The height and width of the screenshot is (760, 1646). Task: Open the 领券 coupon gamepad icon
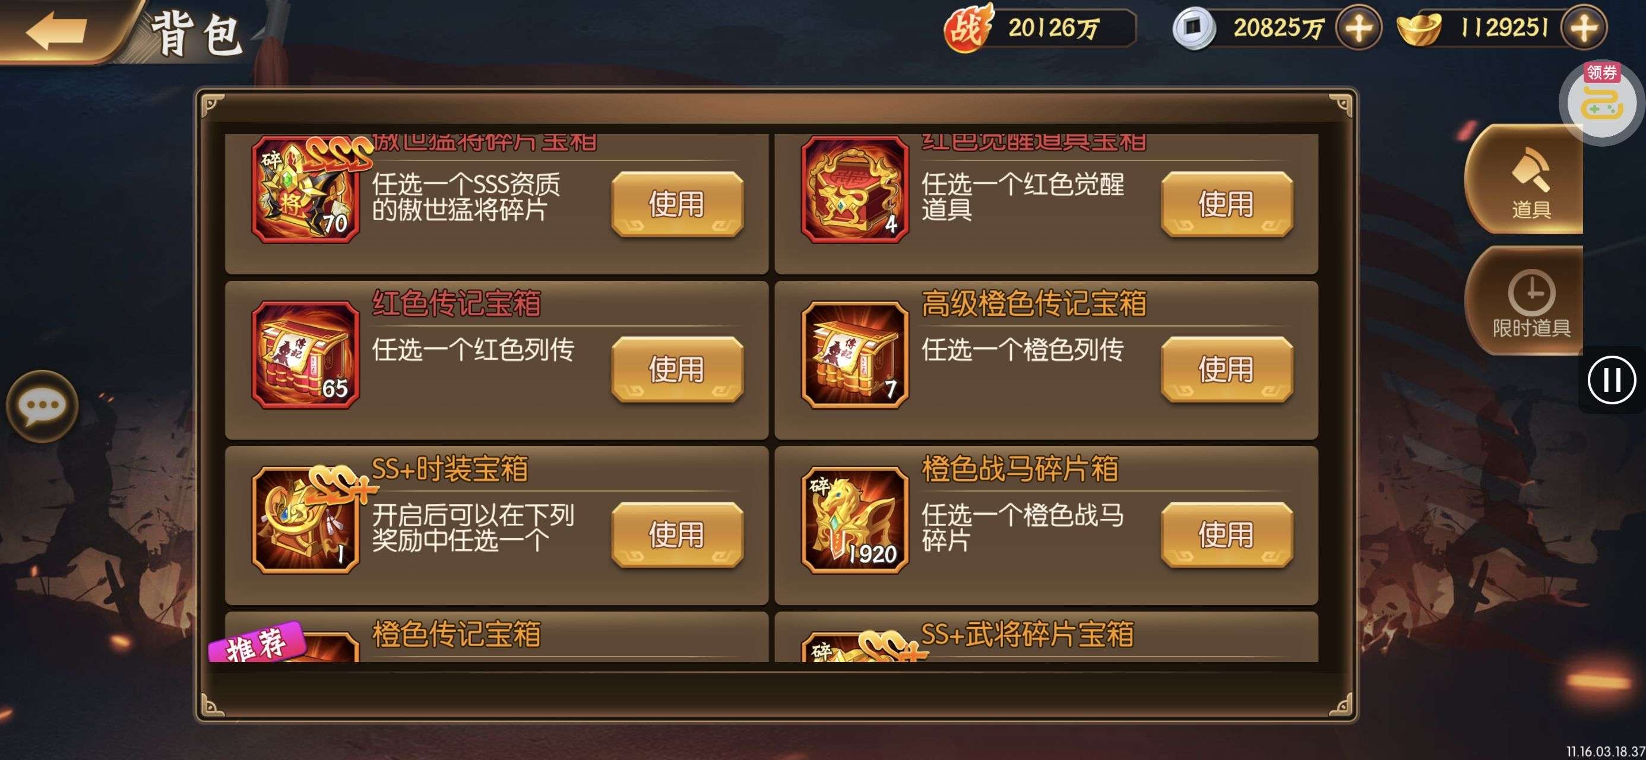pos(1601,102)
